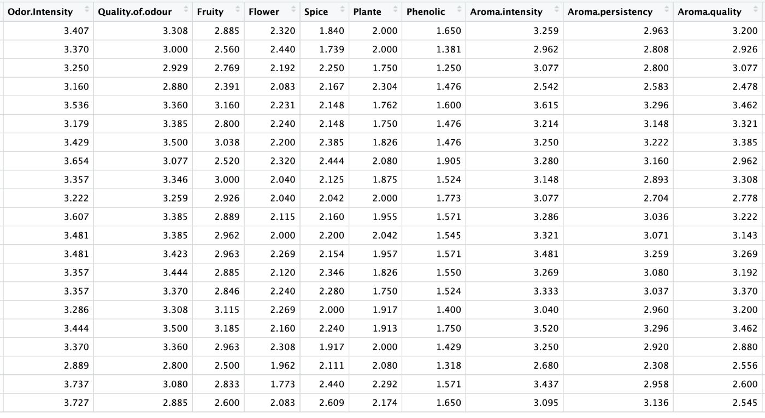This screenshot has height=418, width=765.
Task: Click the Aroma.persistency value 2.308
Action: (x=656, y=366)
